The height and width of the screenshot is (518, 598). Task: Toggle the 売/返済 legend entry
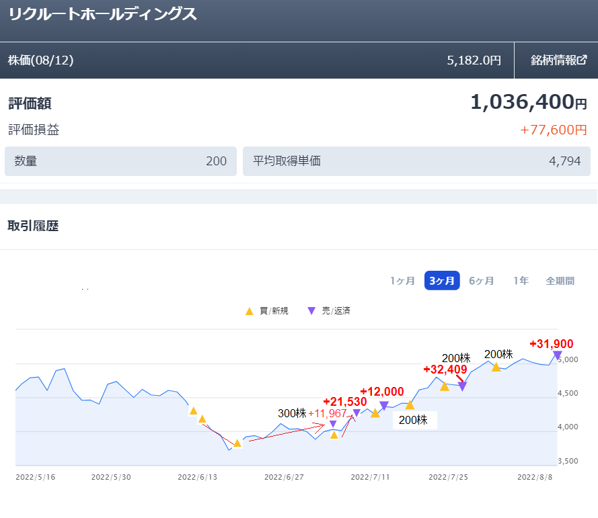(329, 311)
